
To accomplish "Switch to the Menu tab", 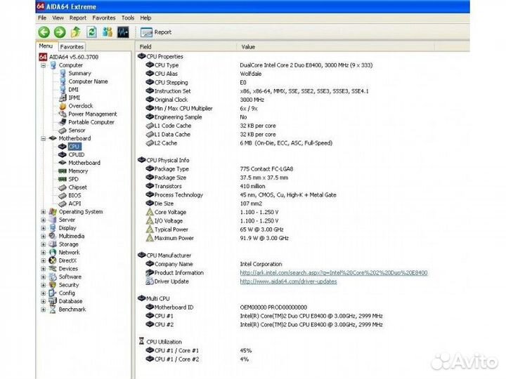I will click(x=46, y=46).
